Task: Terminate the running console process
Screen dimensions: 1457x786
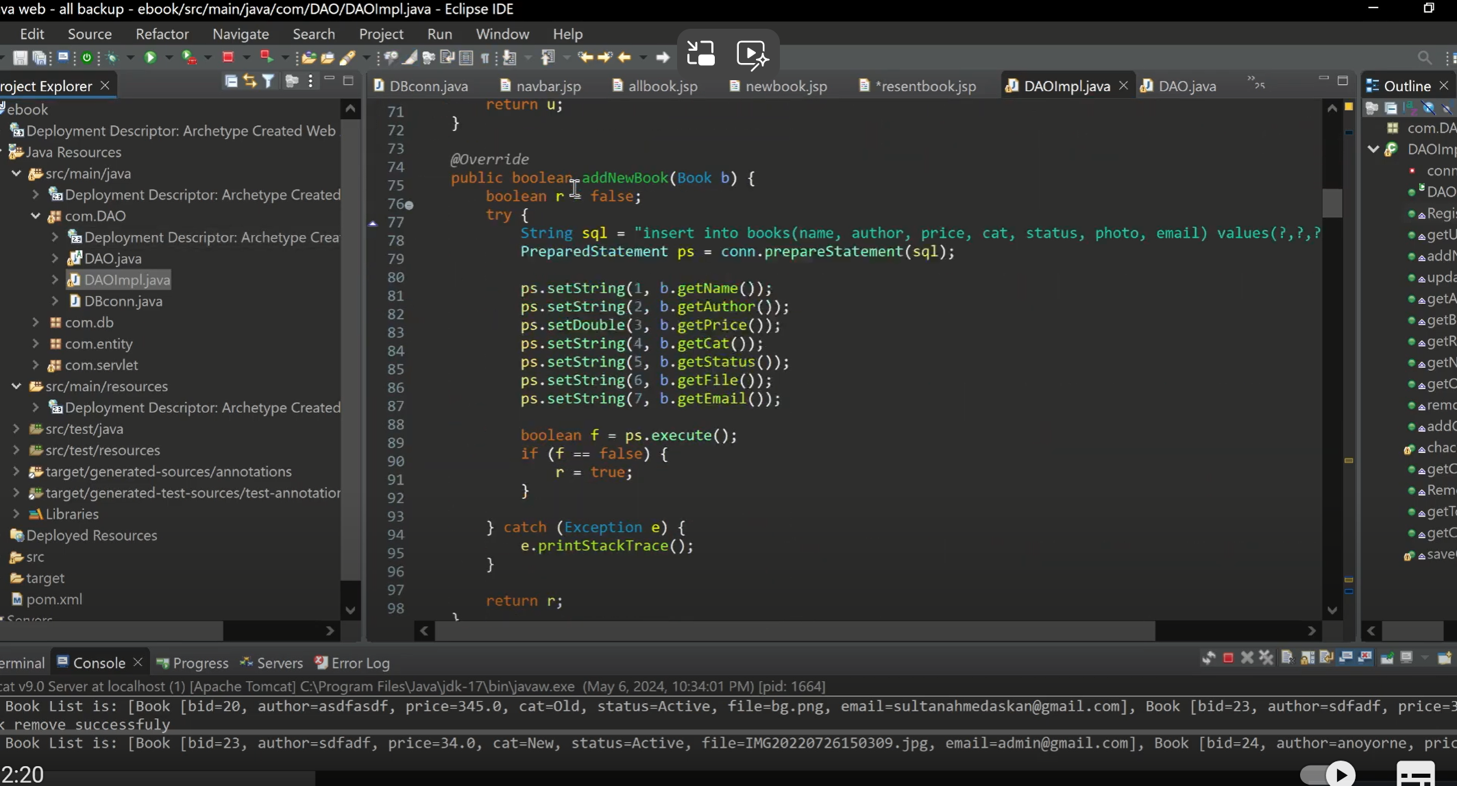Action: pyautogui.click(x=1228, y=658)
